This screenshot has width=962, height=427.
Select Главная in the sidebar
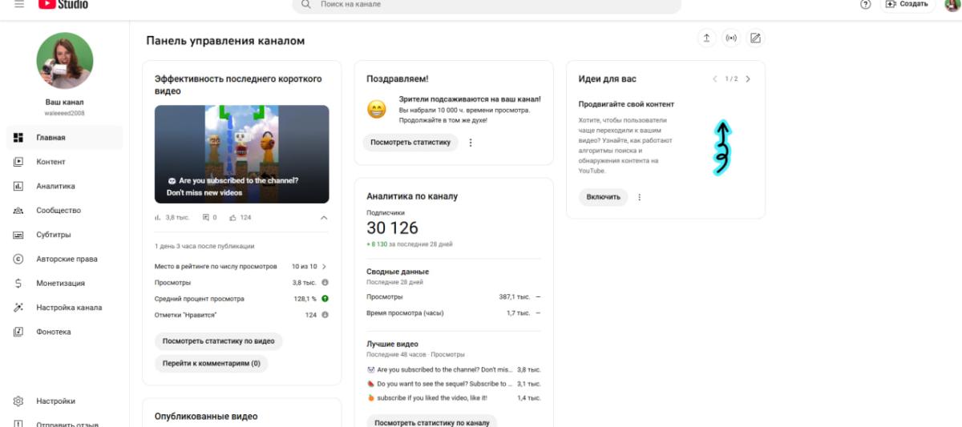[x=64, y=137]
